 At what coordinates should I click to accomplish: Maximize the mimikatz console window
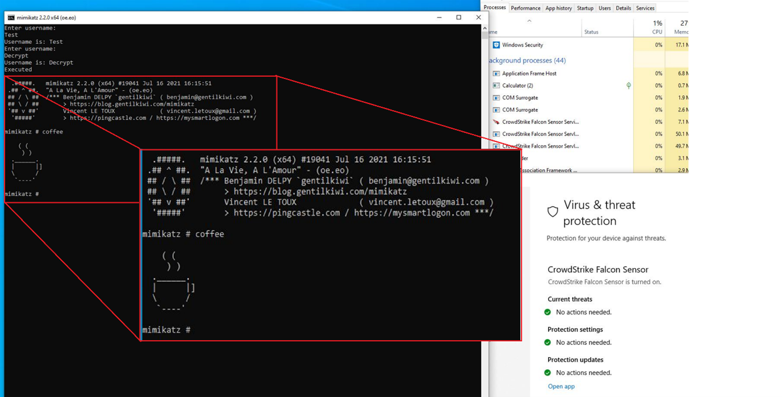coord(459,18)
